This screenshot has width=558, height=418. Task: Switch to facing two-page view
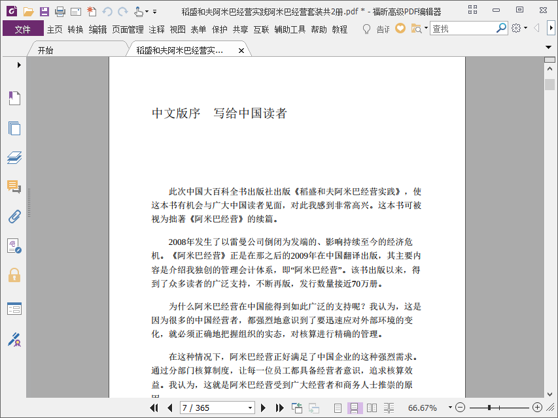click(x=372, y=408)
